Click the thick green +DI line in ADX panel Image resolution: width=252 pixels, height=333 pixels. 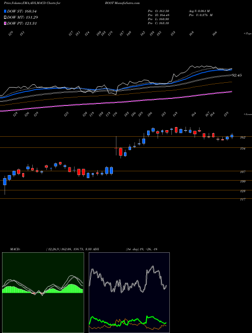(152, 318)
